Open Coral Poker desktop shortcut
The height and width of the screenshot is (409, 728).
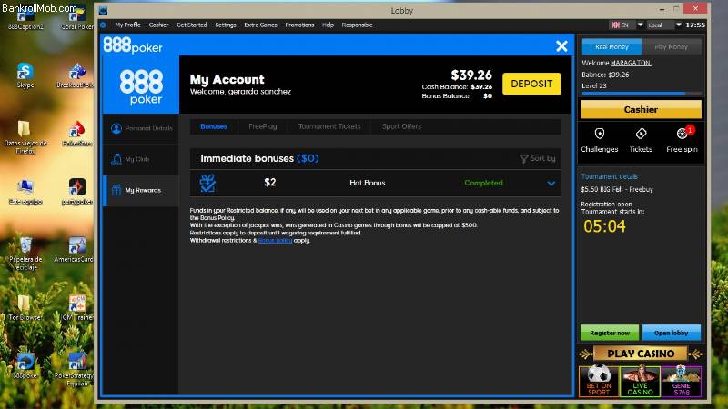(77, 18)
